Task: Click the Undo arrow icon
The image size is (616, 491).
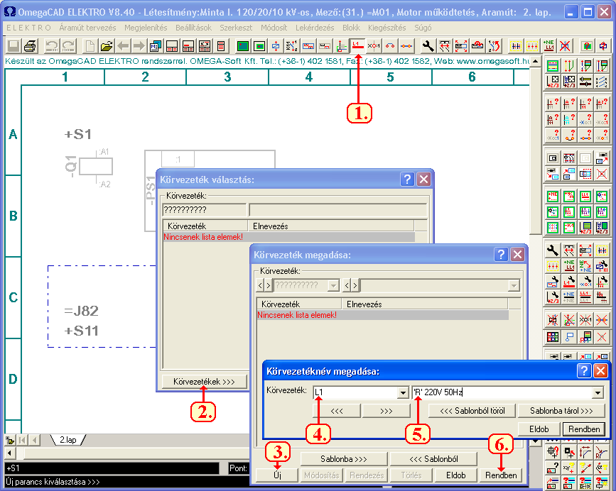Action: tap(51, 46)
